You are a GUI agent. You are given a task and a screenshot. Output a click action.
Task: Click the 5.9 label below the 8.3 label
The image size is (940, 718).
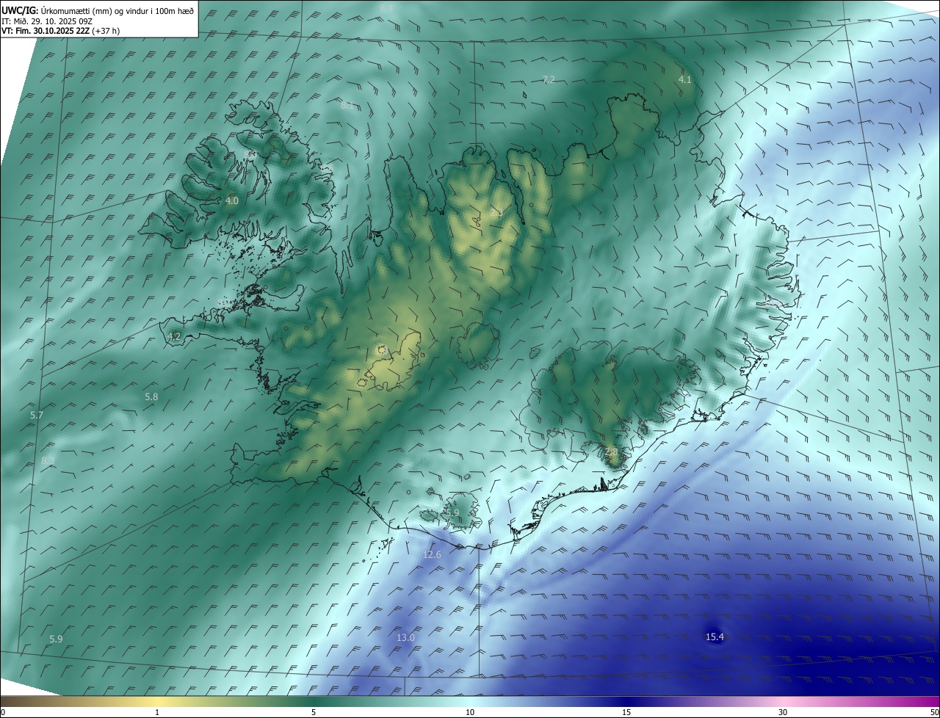click(56, 639)
